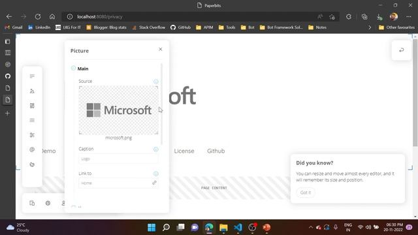This screenshot has width=418, height=235.
Task: Open browser Downloads icon
Action: click(379, 17)
